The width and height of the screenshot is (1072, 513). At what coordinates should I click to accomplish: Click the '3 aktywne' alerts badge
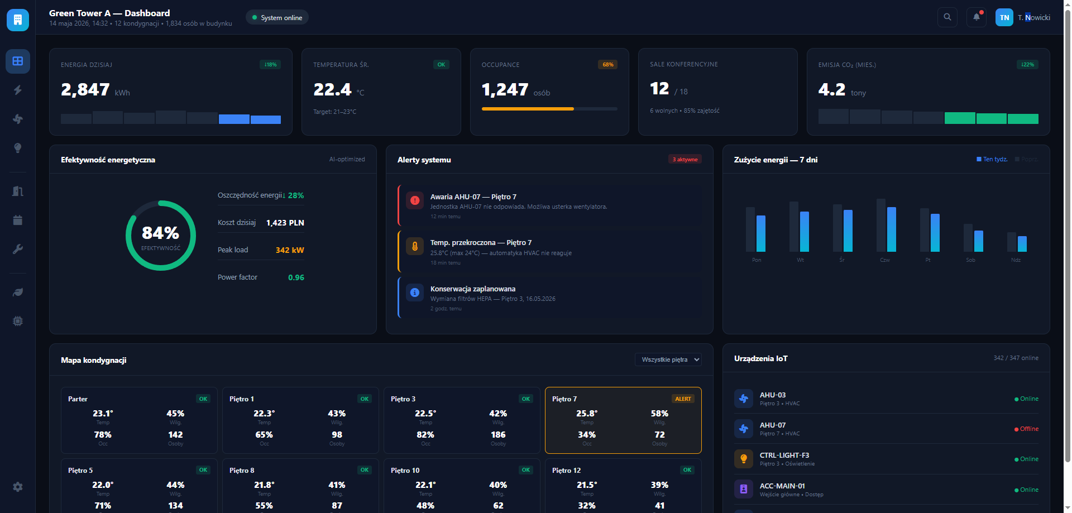click(x=685, y=160)
